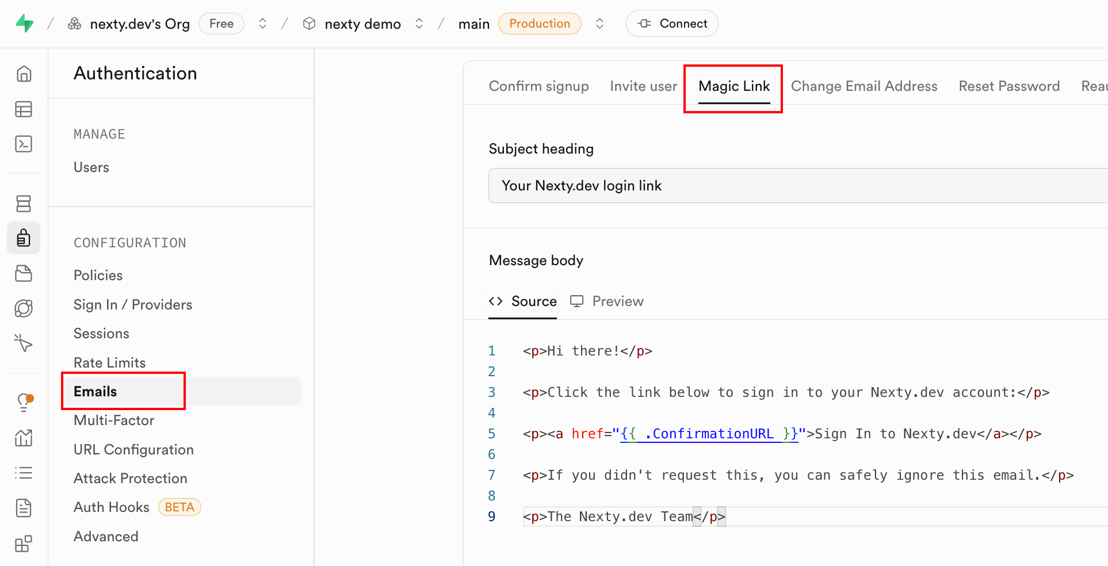Open the SQL Editor sidebar icon
Image resolution: width=1108 pixels, height=566 pixels.
[x=24, y=144]
